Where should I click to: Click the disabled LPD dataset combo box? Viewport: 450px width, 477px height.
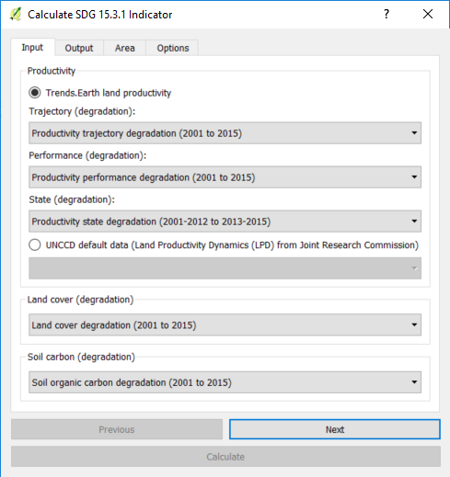point(225,268)
